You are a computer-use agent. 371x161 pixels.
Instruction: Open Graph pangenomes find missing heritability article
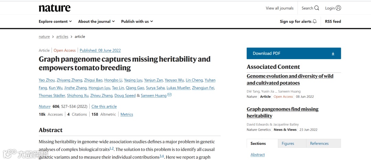(x=282, y=112)
